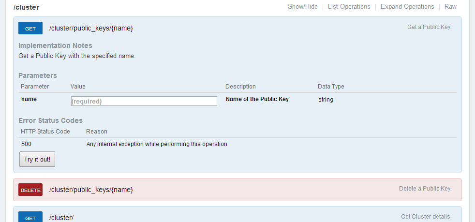Click the blue GET badge for public_keys
The height and width of the screenshot is (222, 475).
(x=30, y=29)
